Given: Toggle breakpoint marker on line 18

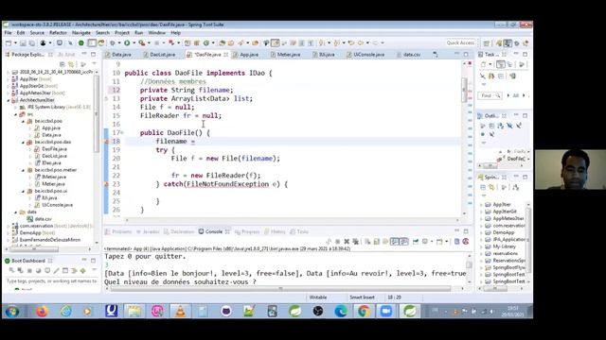Looking at the screenshot, I should tap(106, 141).
